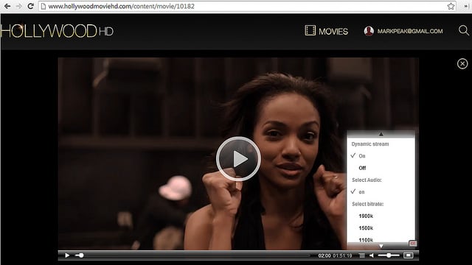Image resolution: width=472 pixels, height=265 pixels.
Task: Close the video player overlay
Action: (x=462, y=64)
